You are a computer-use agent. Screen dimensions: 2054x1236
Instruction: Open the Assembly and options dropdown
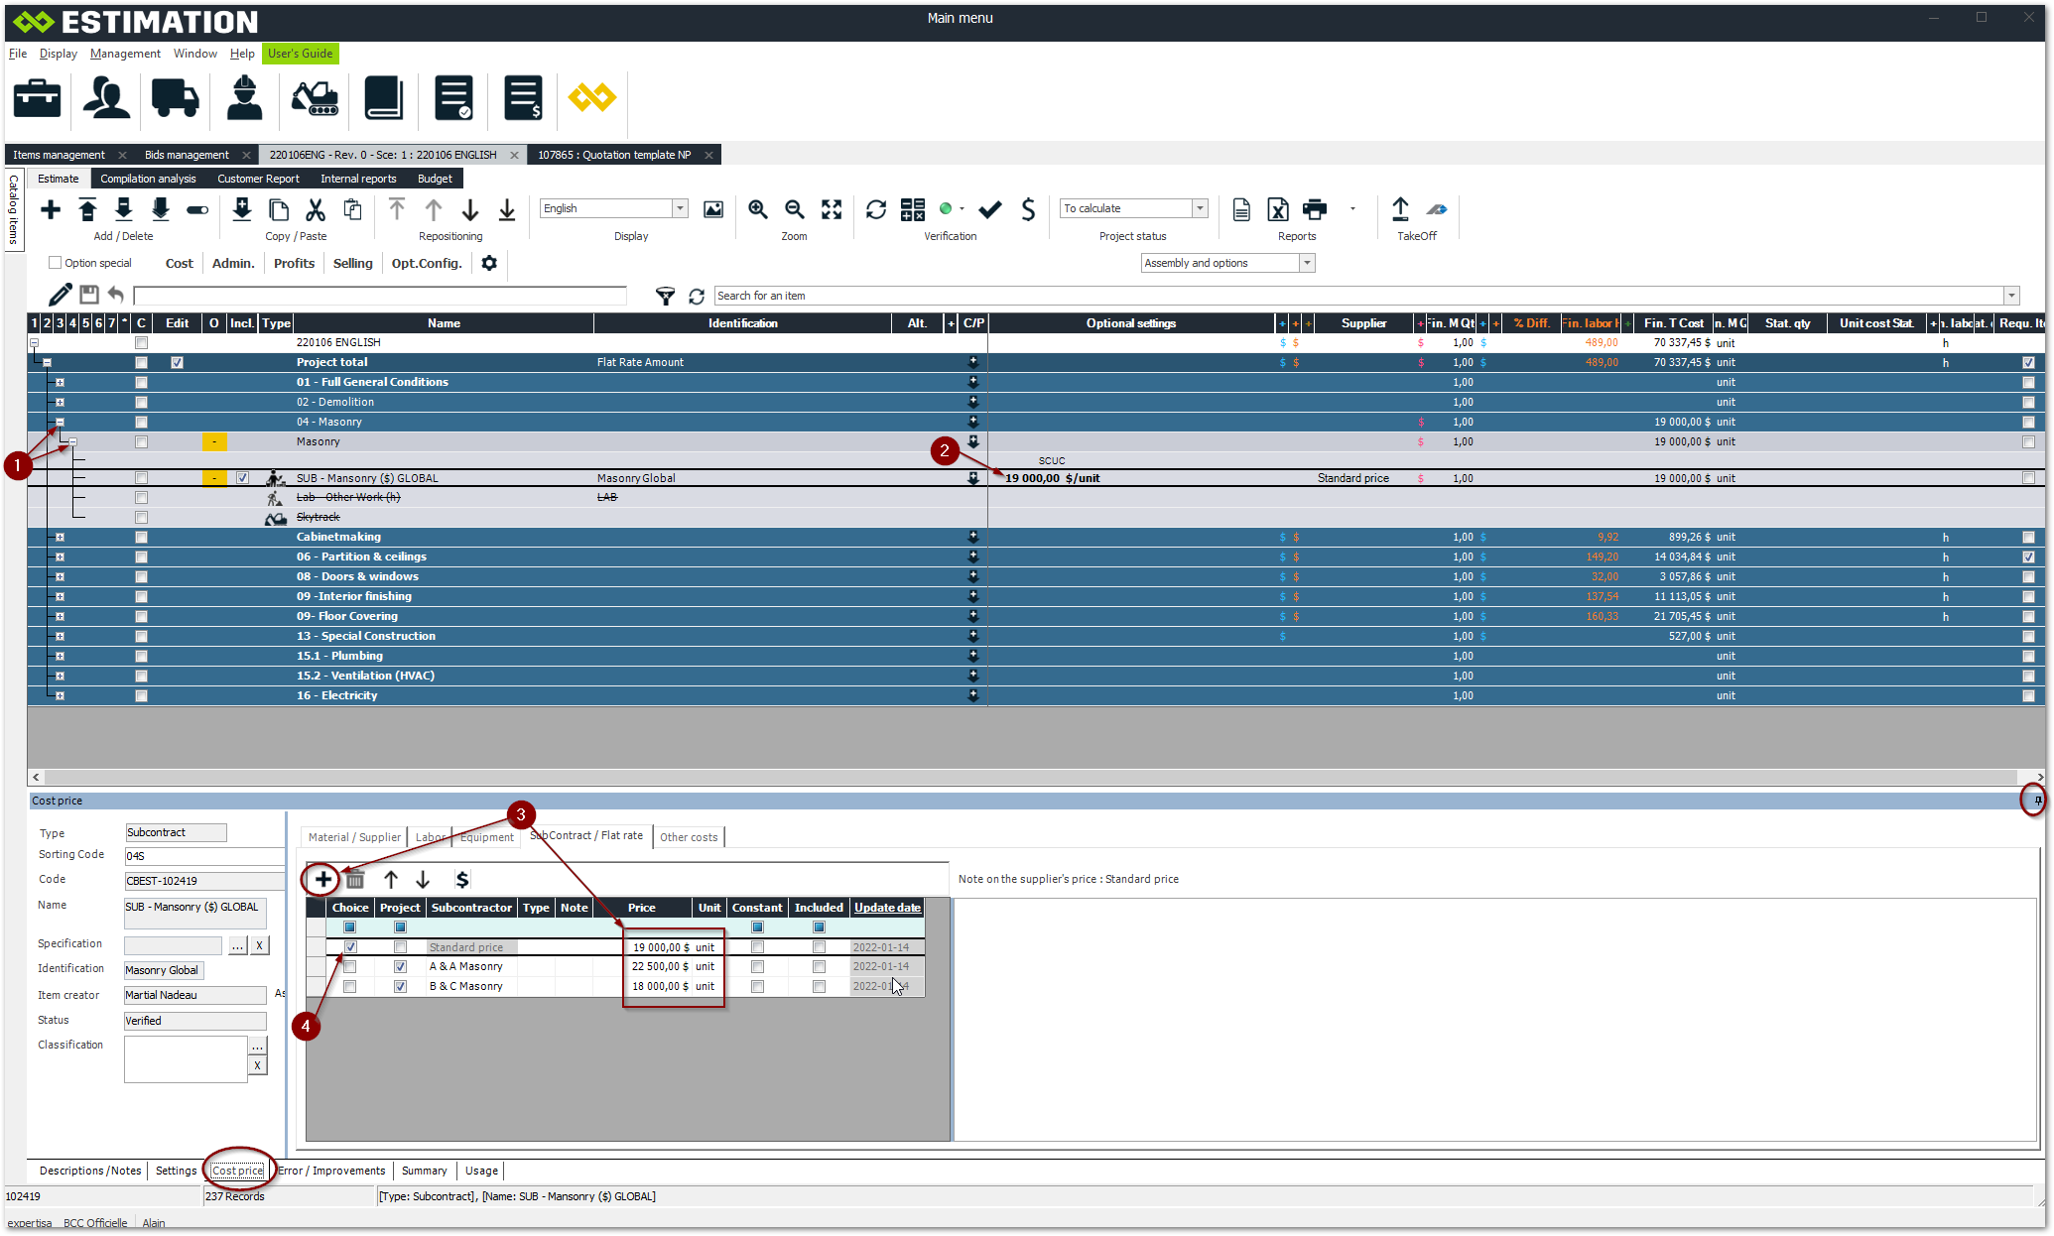[x=1307, y=263]
